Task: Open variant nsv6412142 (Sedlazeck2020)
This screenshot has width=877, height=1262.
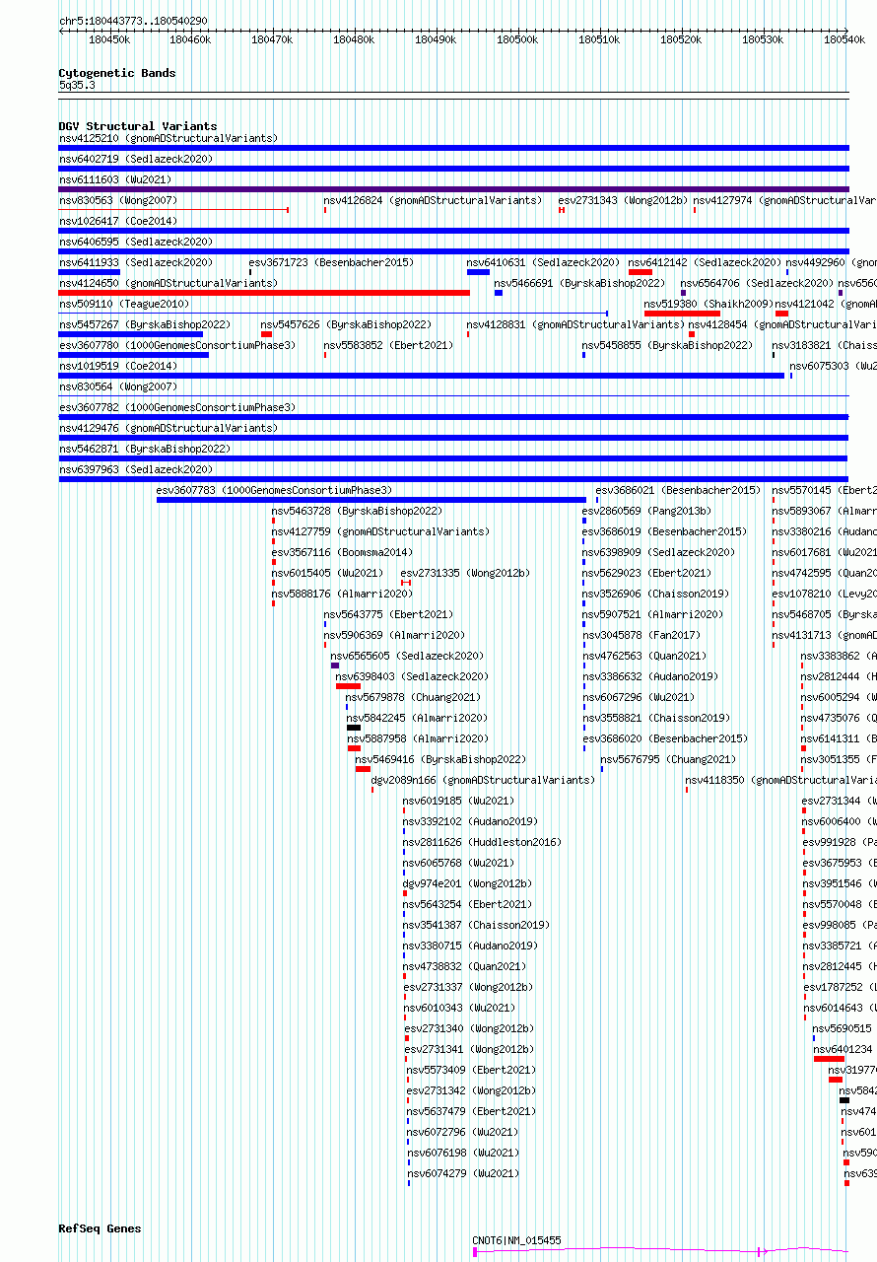Action: click(705, 262)
